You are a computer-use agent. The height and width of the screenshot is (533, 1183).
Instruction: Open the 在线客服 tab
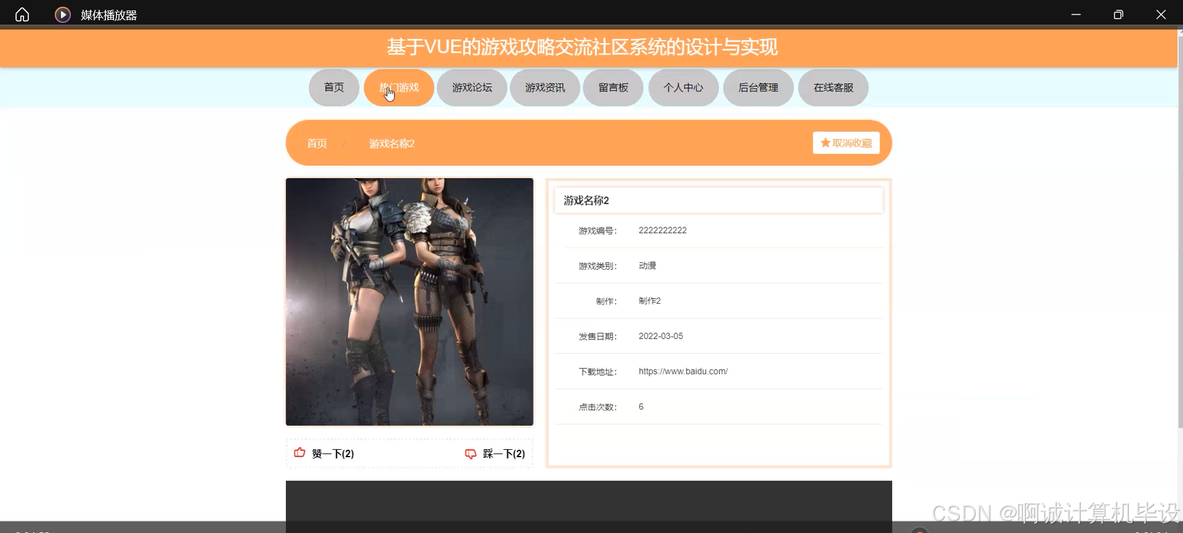[x=833, y=87]
